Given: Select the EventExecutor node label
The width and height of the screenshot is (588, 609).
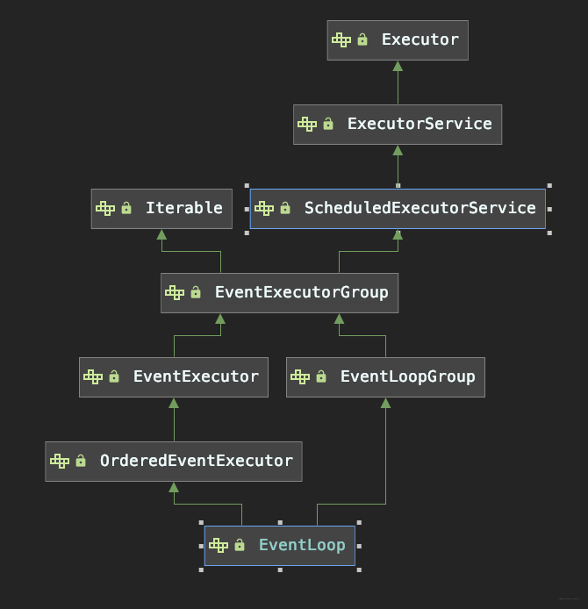Looking at the screenshot, I should [x=196, y=376].
